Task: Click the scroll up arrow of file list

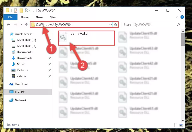Action: pos(183,31)
